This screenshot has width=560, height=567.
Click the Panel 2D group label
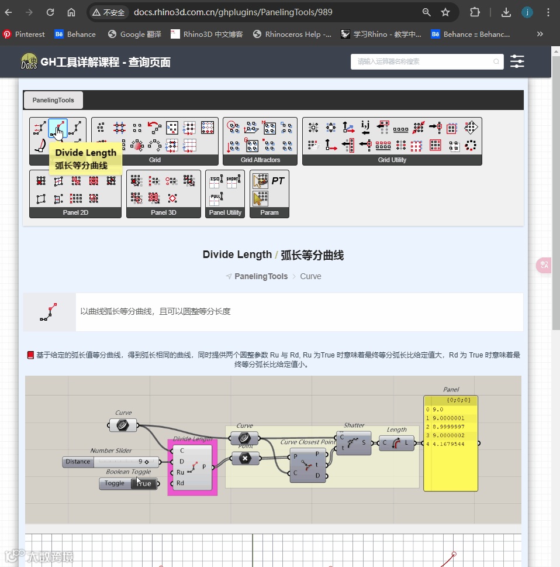75,212
